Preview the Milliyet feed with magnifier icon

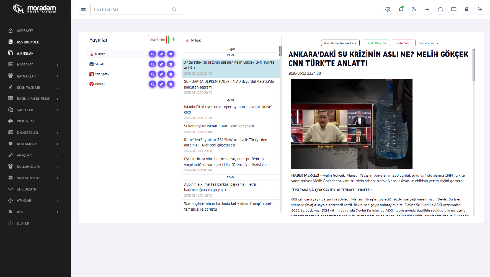pyautogui.click(x=152, y=54)
